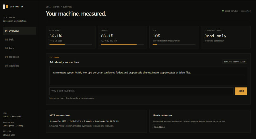
Task: Select the Disk Used 36.1% card
Action: pyautogui.click(x=71, y=37)
